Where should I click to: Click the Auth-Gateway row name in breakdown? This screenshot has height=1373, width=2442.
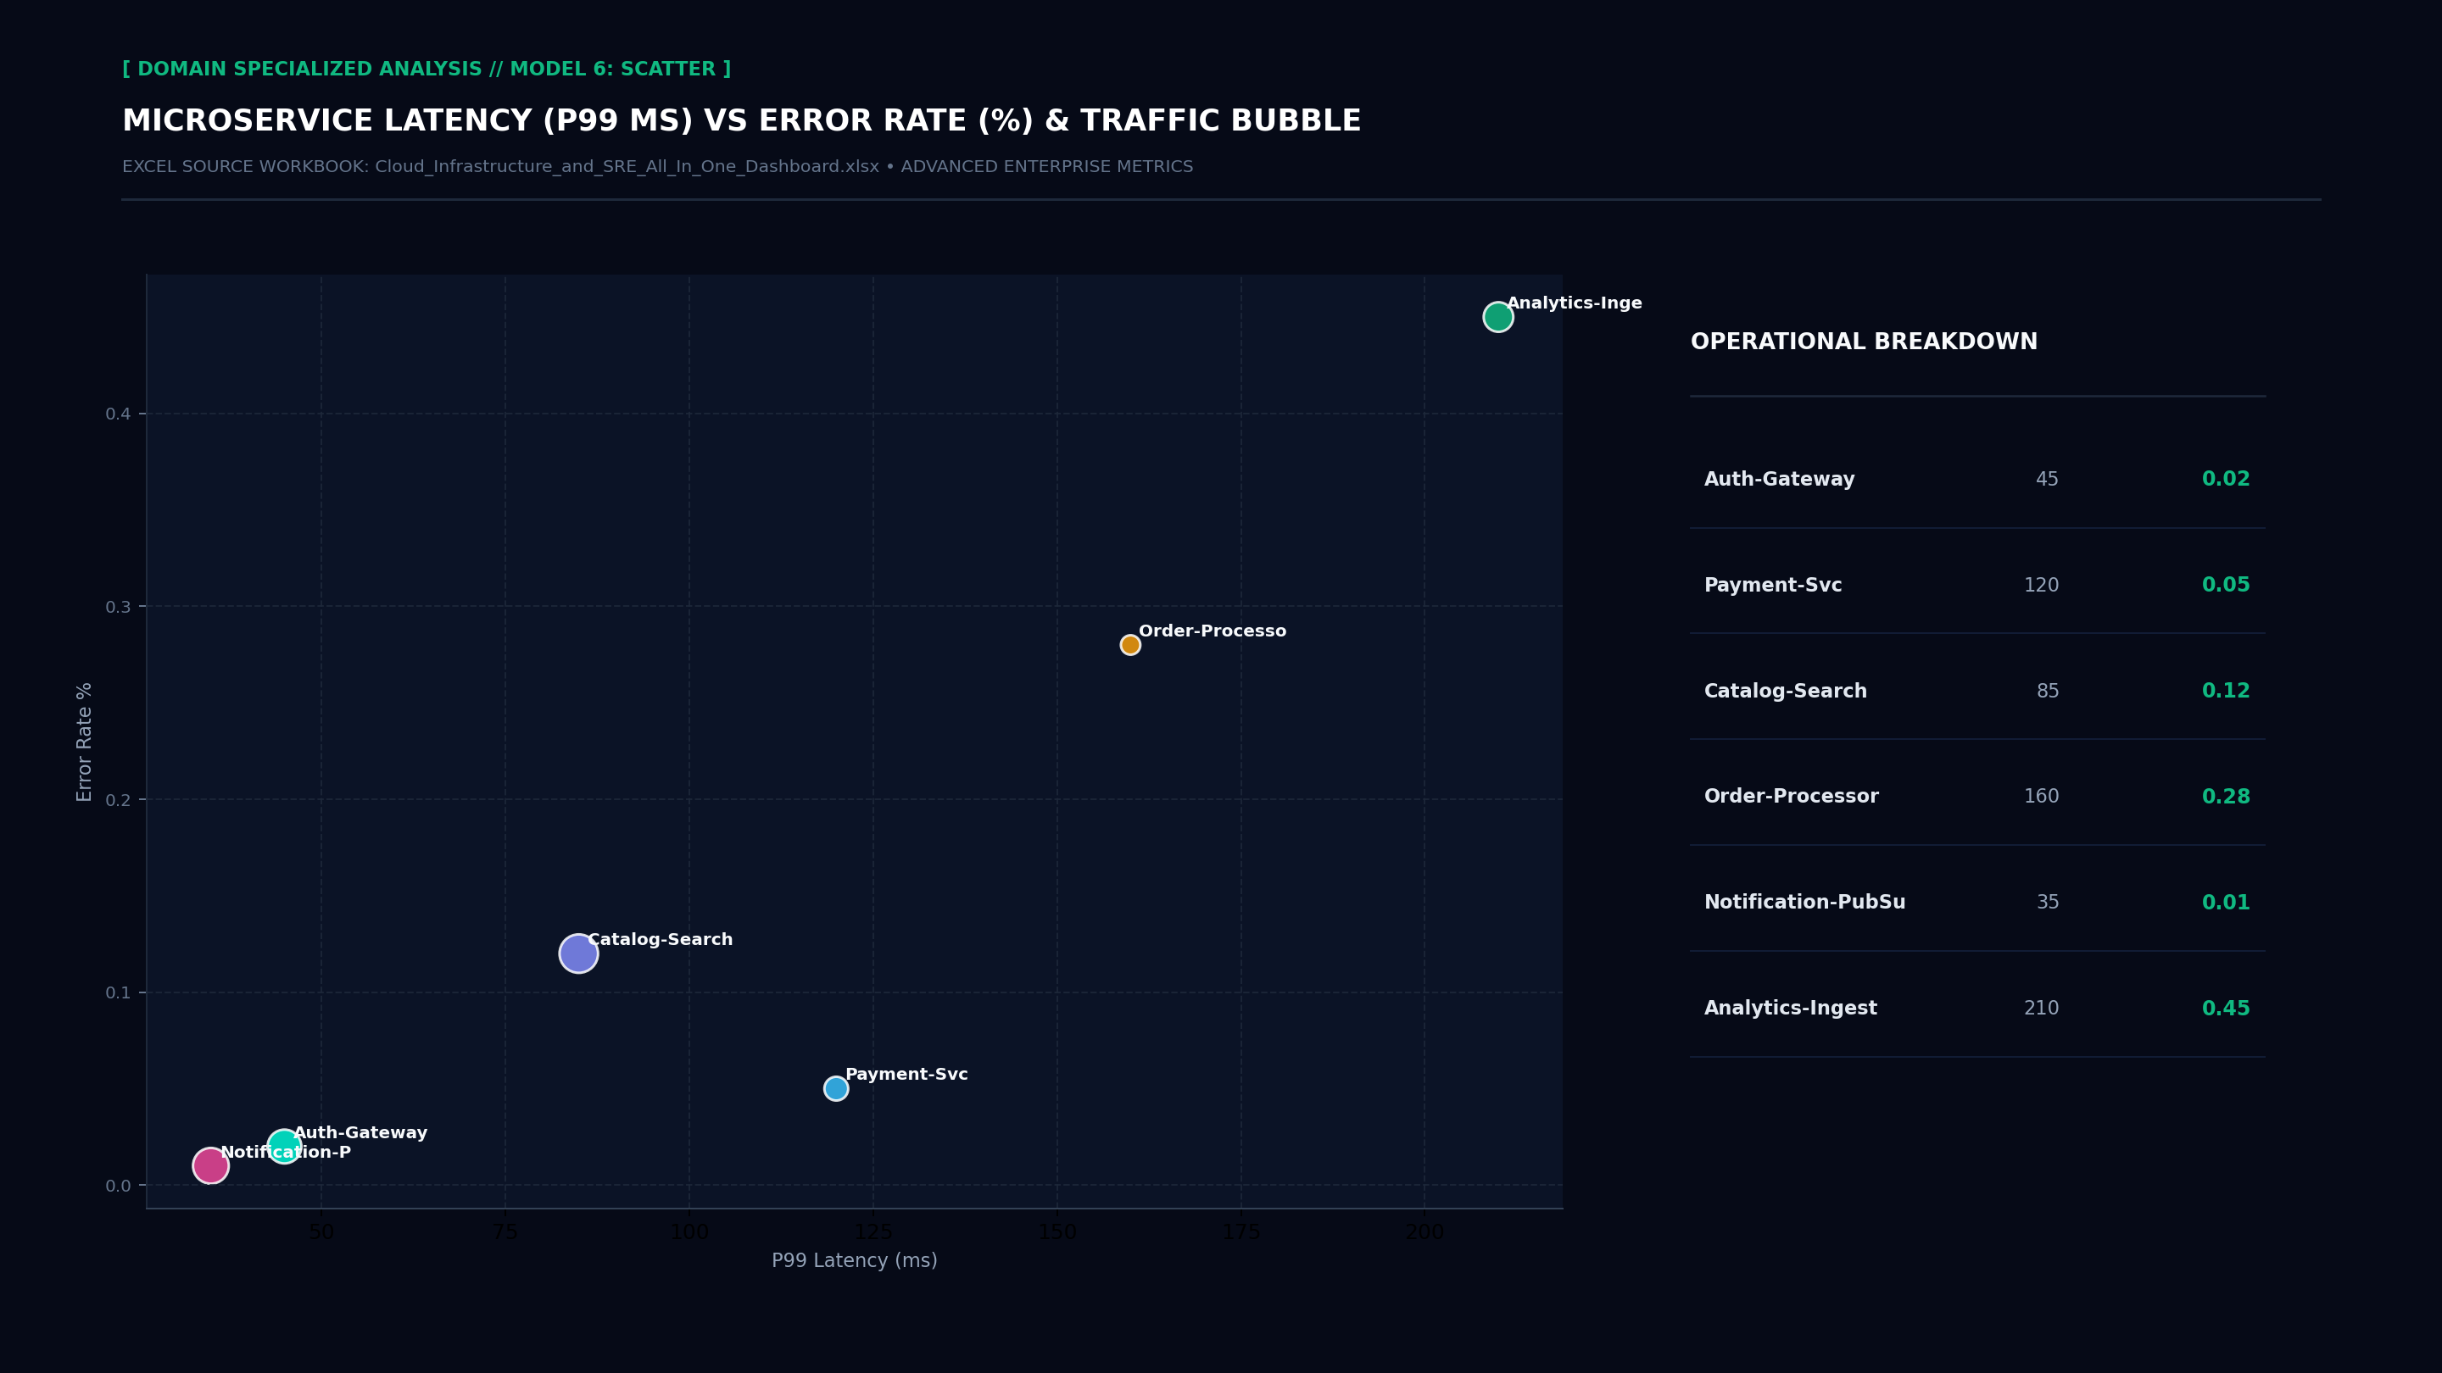click(x=1780, y=480)
